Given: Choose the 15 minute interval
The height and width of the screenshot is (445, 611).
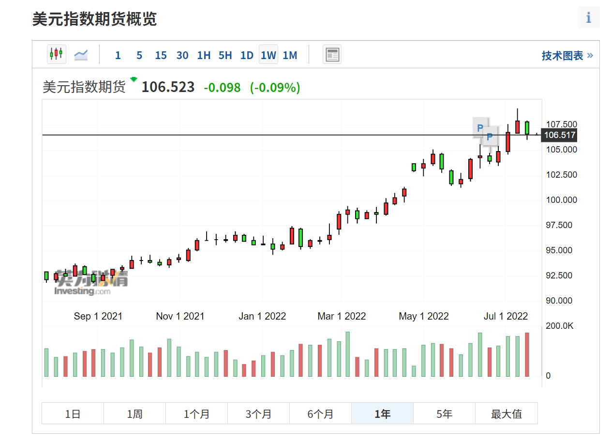Looking at the screenshot, I should [161, 55].
